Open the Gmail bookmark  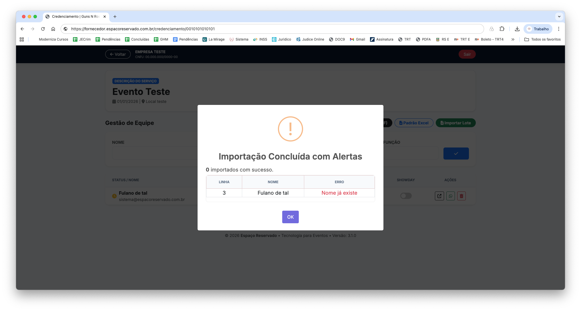tap(357, 39)
